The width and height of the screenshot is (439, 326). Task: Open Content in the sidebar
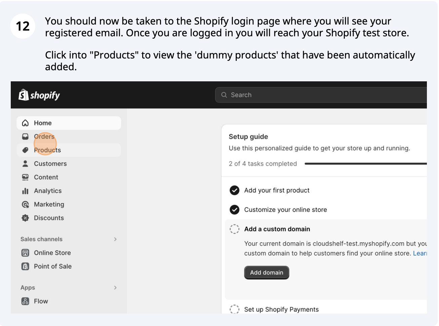pos(69,177)
